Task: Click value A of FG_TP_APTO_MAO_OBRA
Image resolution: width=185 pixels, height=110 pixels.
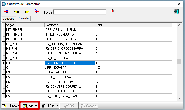Action: 134,53
